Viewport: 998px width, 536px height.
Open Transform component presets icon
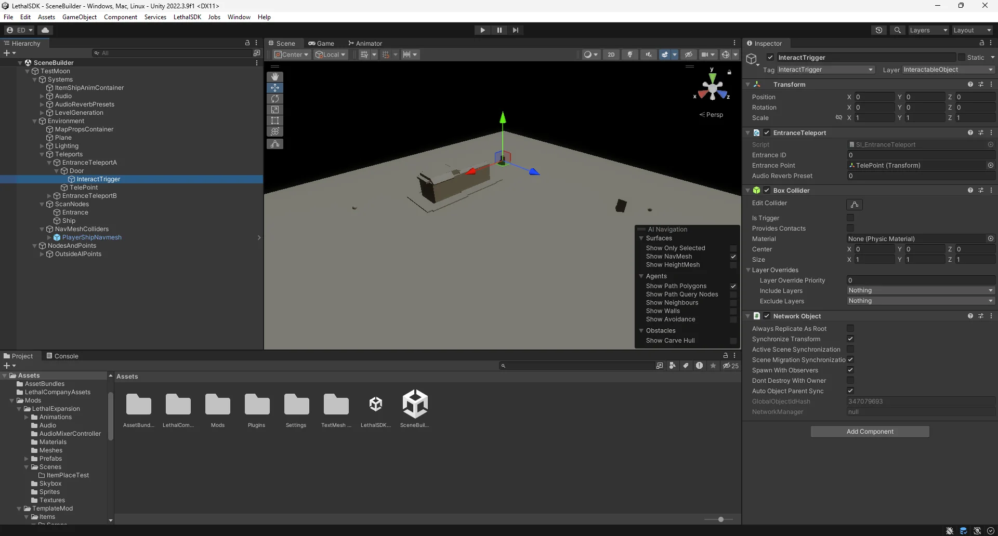(981, 84)
